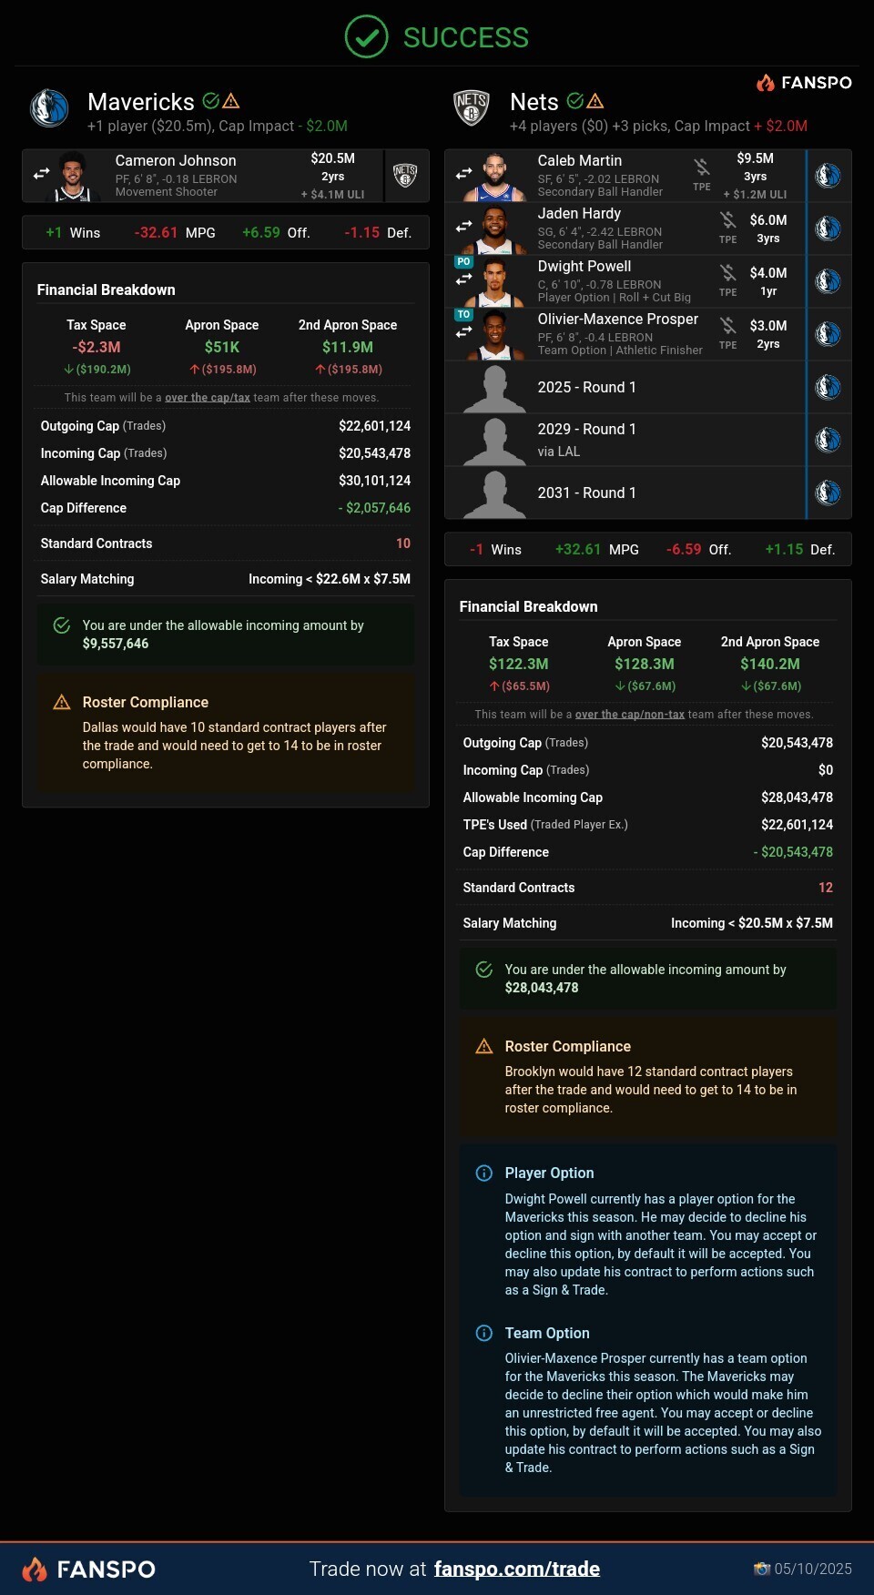This screenshot has width=874, height=1595.
Task: Click swap arrows icon beside Caleb Martin
Action: tap(464, 173)
